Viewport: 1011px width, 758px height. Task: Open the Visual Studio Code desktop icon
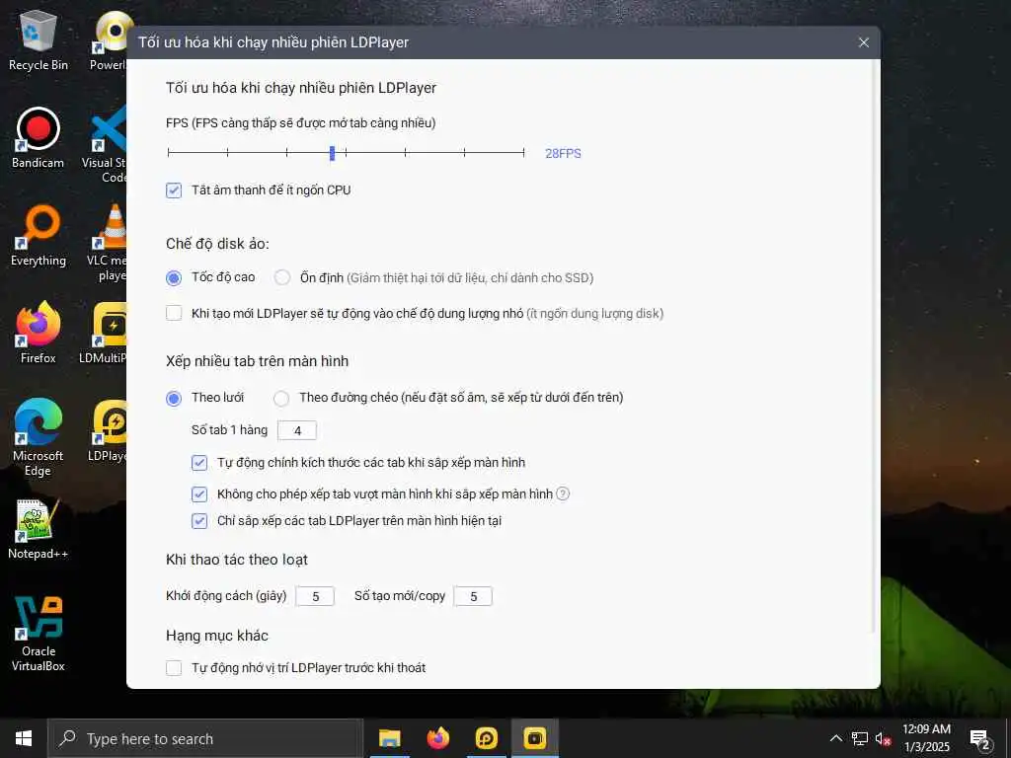click(x=106, y=146)
